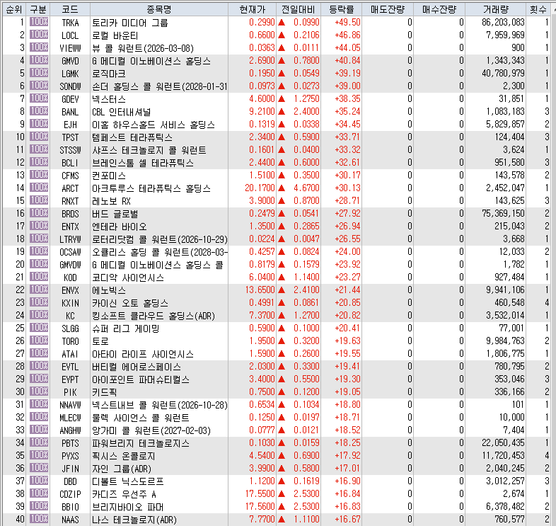Screen dimensions: 556x526
Task: Click change rate +49.50
Action: tap(347, 23)
